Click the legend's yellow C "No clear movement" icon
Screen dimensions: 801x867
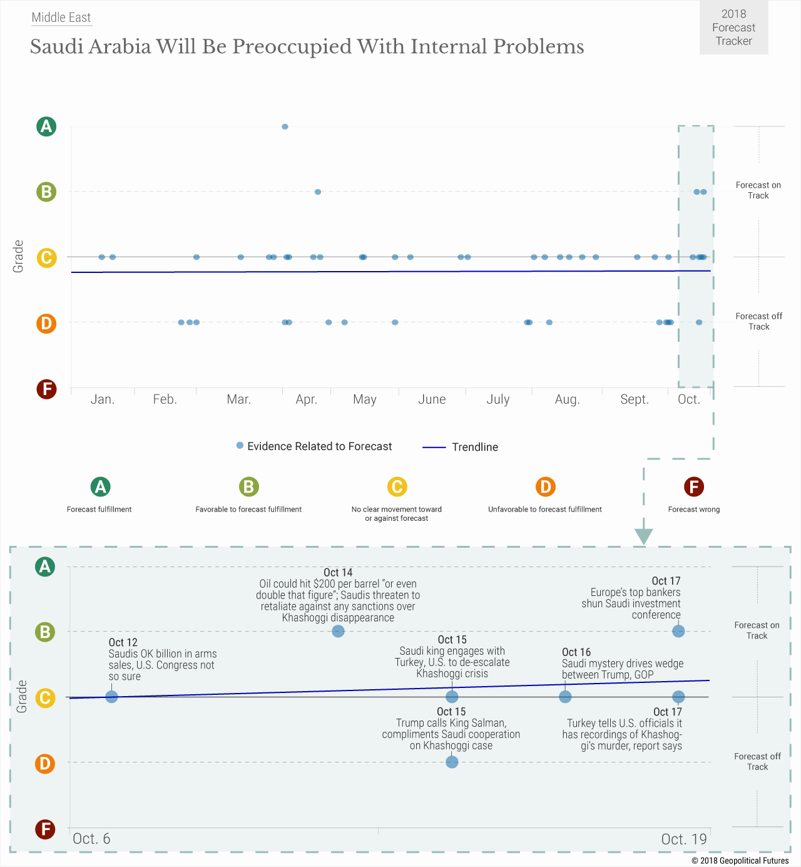(397, 486)
